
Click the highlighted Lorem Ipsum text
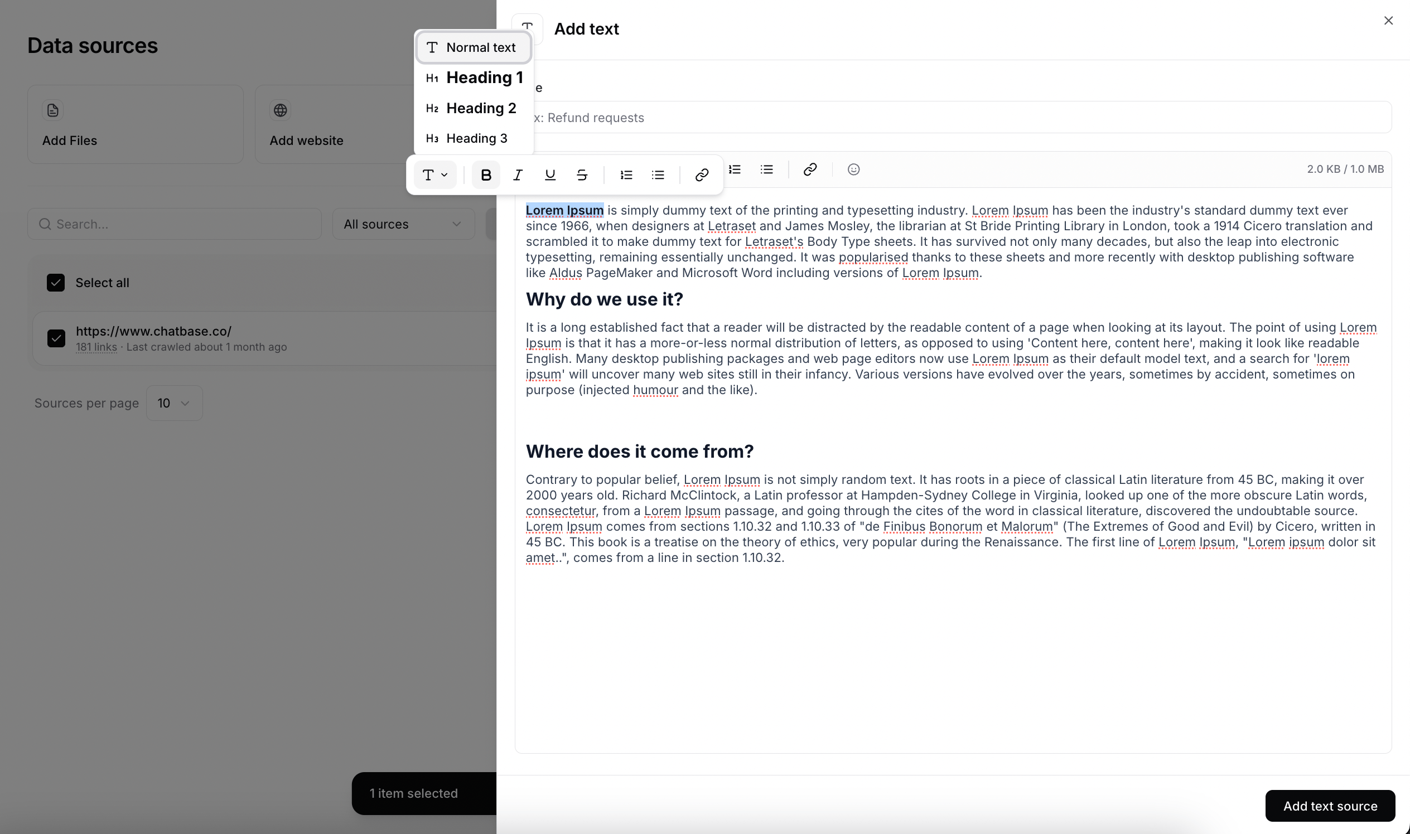point(564,210)
